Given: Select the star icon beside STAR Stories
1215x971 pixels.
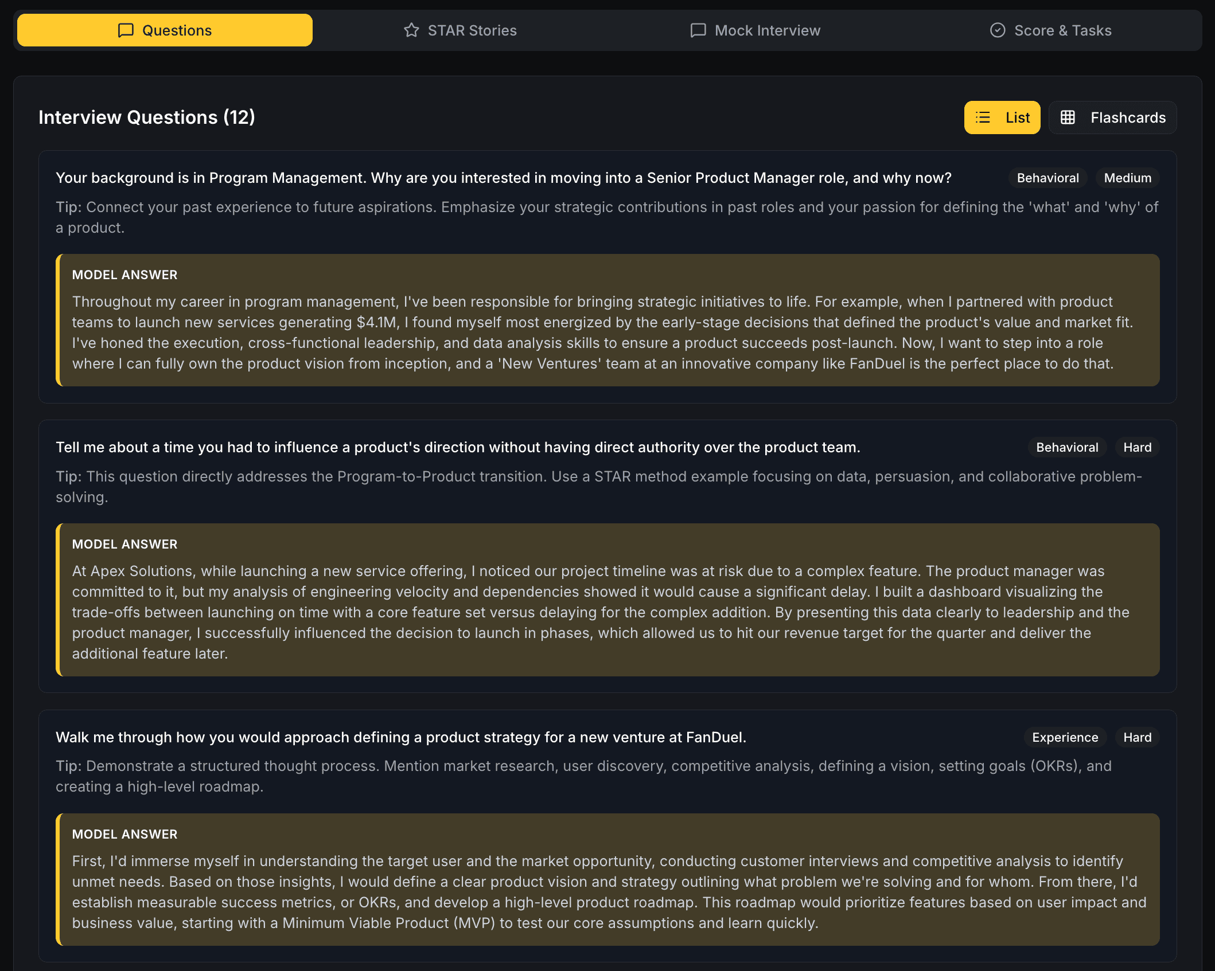Looking at the screenshot, I should 412,30.
